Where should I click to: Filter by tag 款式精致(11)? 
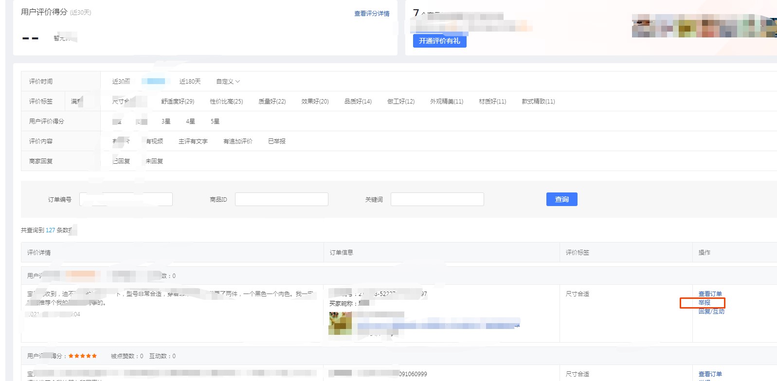click(538, 102)
